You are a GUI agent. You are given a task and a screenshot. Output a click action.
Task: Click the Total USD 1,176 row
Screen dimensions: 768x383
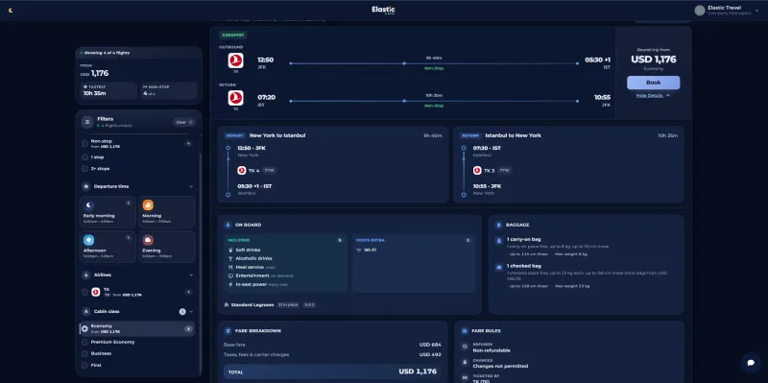coord(332,371)
